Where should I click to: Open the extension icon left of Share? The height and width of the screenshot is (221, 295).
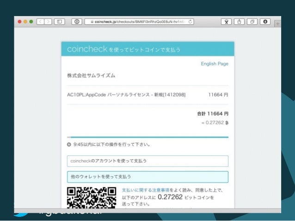pyautogui.click(x=226, y=22)
